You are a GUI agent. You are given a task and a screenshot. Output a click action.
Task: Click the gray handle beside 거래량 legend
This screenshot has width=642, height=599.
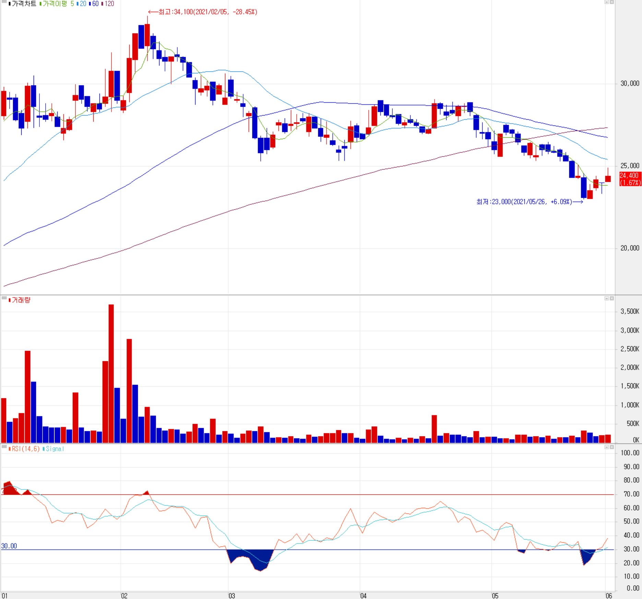[x=4, y=298]
